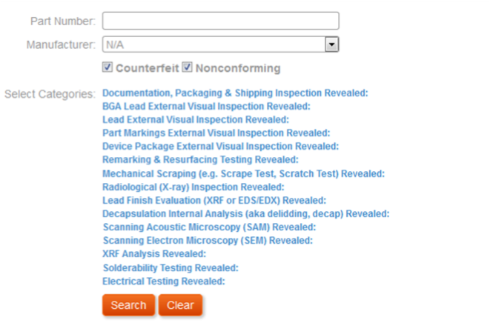Click XRF Analysis Revealed link

pyautogui.click(x=154, y=254)
